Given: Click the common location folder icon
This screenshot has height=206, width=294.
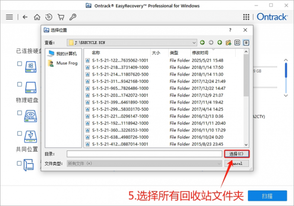Looking at the screenshot, I should pos(29,165).
